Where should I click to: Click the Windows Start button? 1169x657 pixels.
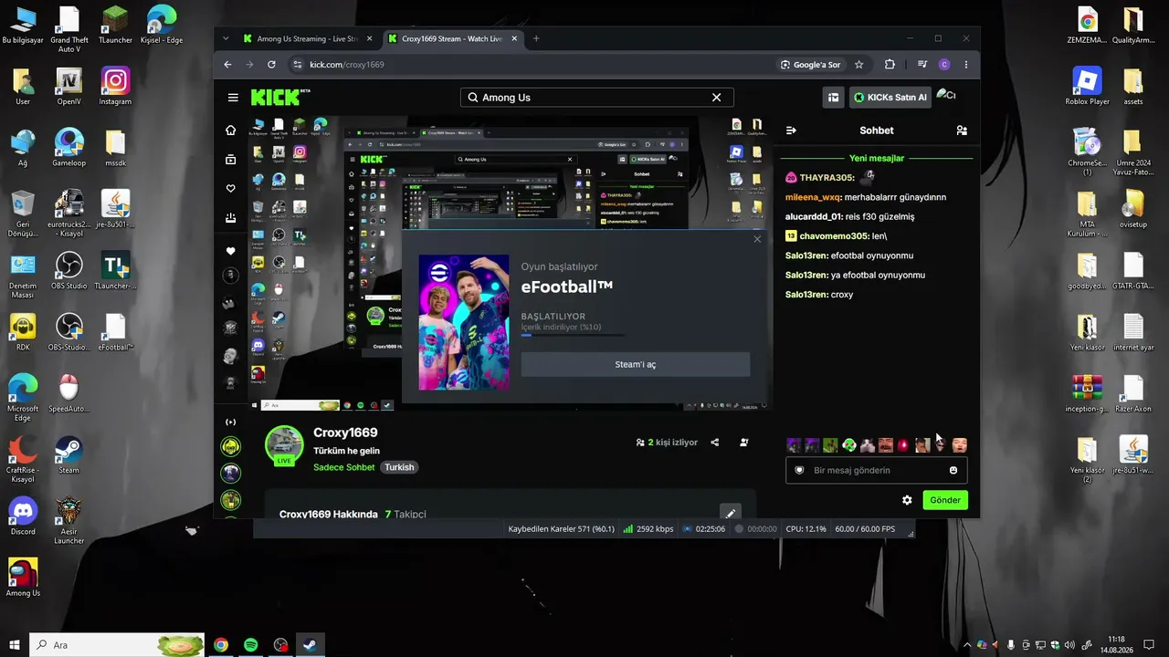pyautogui.click(x=15, y=645)
